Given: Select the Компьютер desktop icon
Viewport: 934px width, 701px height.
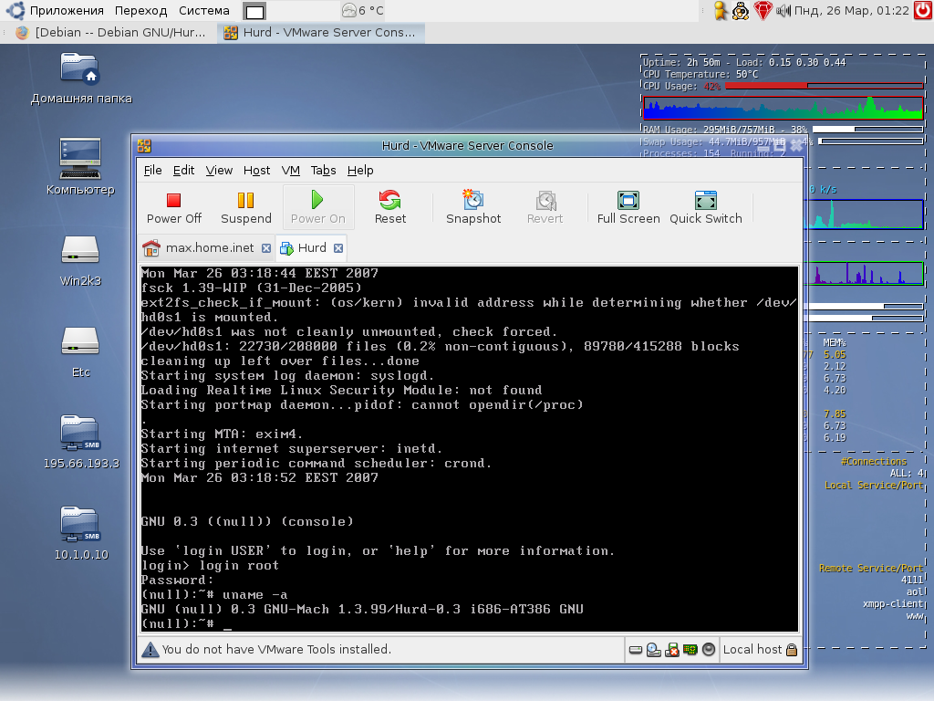Looking at the screenshot, I should [80, 167].
